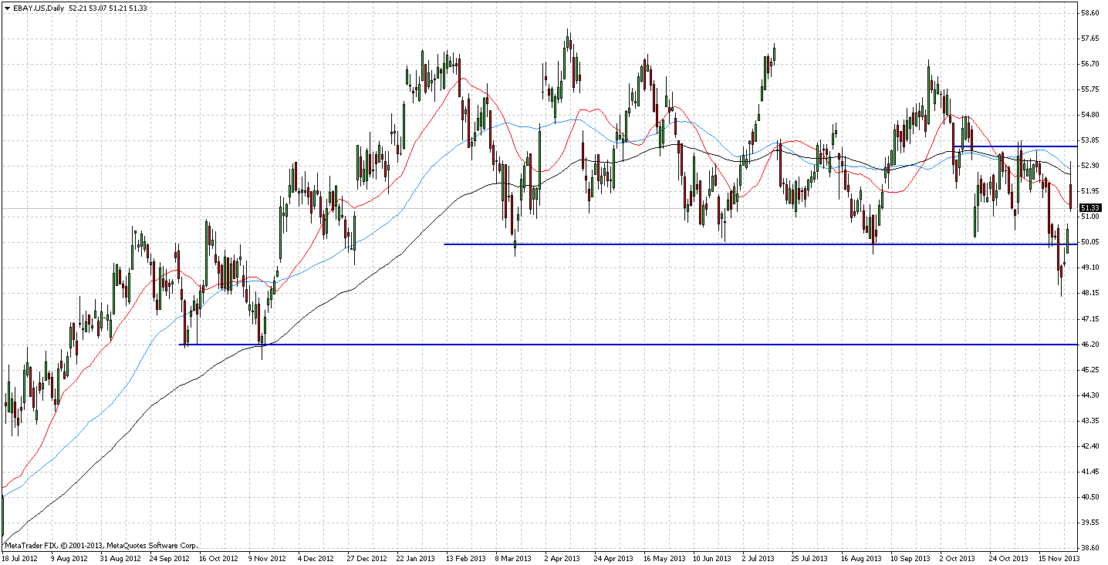Select the blue horizontal line at 46.20
The image size is (1108, 565).
[617, 345]
